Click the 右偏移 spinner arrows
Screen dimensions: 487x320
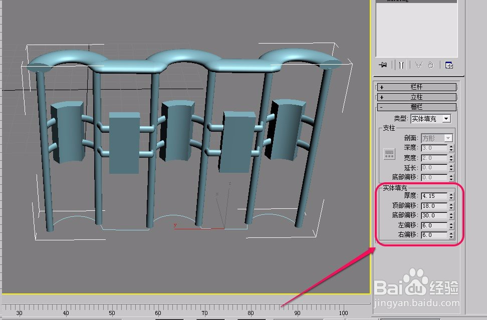[x=451, y=235]
